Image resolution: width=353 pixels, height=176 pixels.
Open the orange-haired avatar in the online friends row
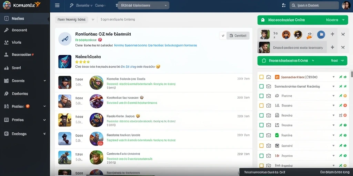[286, 35]
